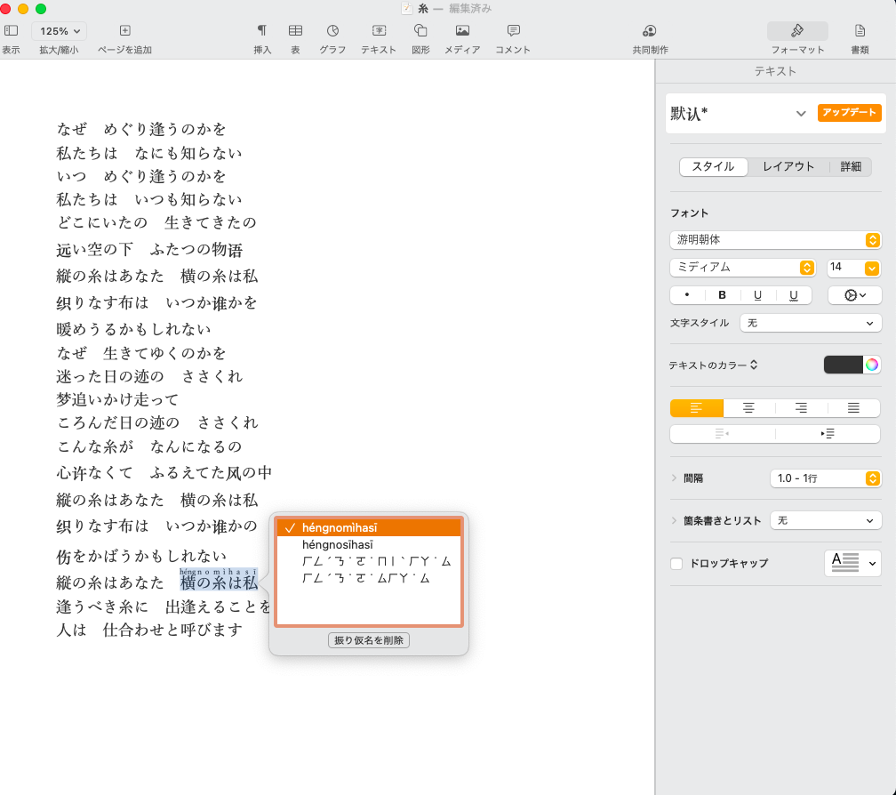This screenshot has width=896, height=795.
Task: Open the 125% zoom dropdown
Action: pyautogui.click(x=60, y=31)
